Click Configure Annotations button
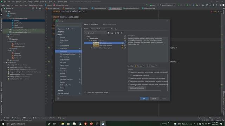Viewport: 225px width, 126px height. tap(137, 88)
